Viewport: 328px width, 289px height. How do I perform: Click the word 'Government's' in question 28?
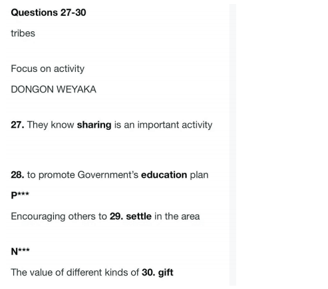pos(108,175)
